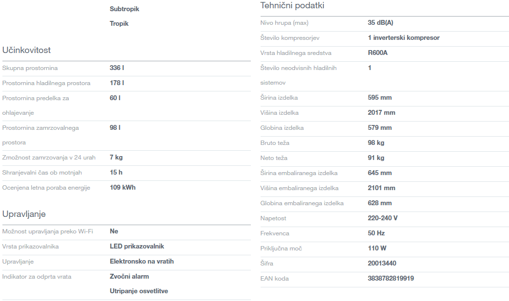Screen dimensions: 509x301
Task: Select the 109 kWh energy value
Action: click(123, 188)
